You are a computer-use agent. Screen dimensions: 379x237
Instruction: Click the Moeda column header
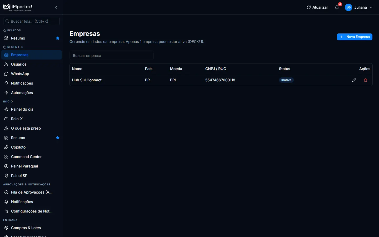[x=176, y=69]
